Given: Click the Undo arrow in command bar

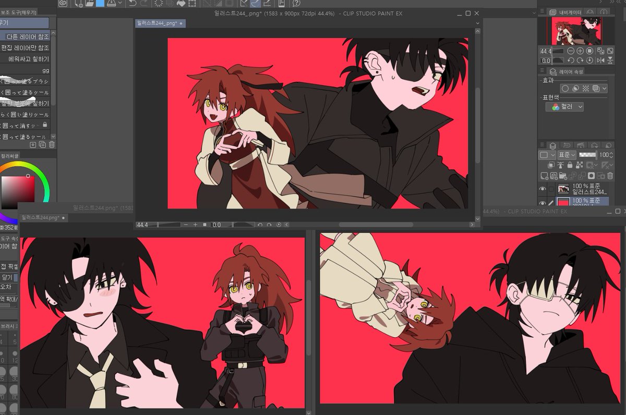Looking at the screenshot, I should 133,4.
